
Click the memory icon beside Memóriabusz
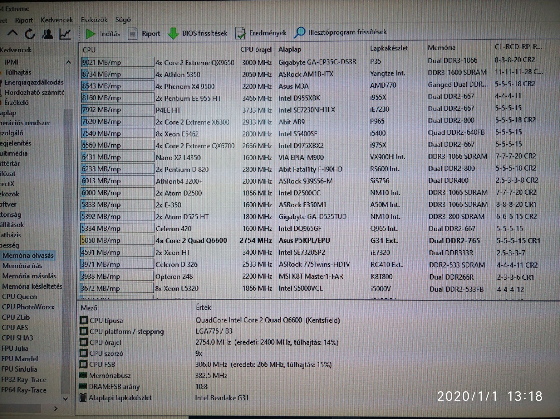click(83, 375)
